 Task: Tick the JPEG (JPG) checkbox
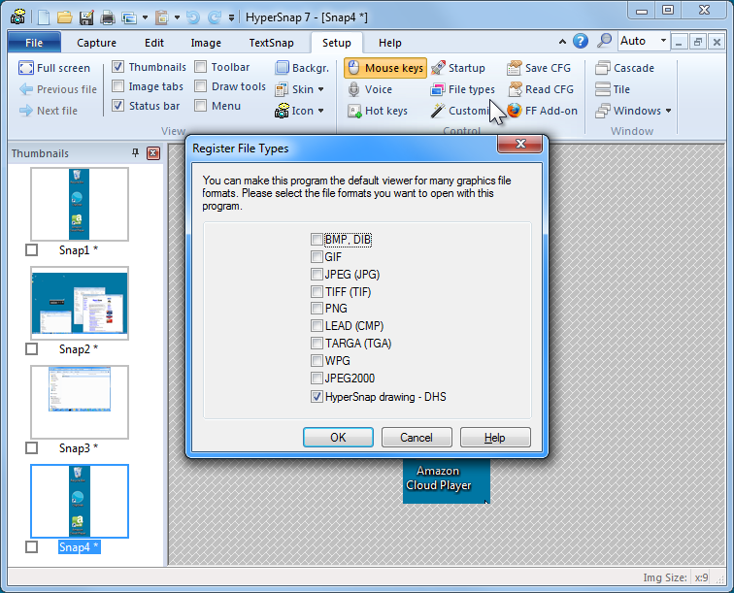[317, 274]
